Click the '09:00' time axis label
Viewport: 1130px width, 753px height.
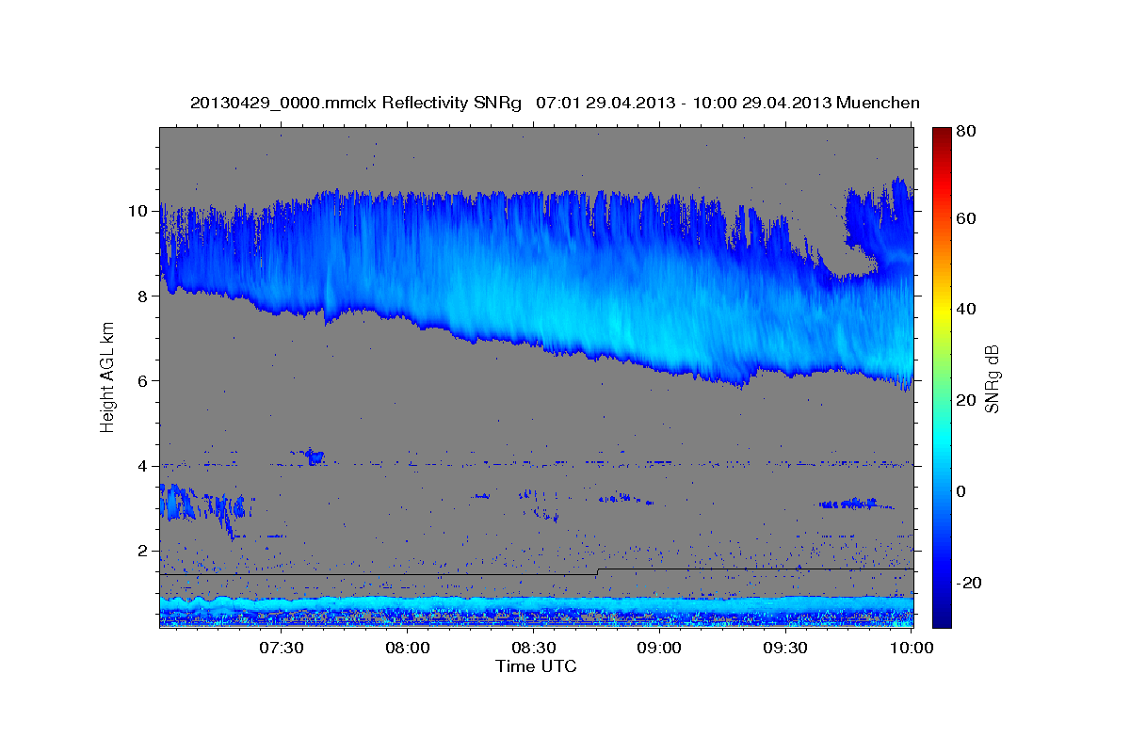click(x=659, y=649)
